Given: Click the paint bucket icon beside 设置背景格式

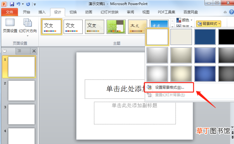Looking at the screenshot, I should pos(149,87).
